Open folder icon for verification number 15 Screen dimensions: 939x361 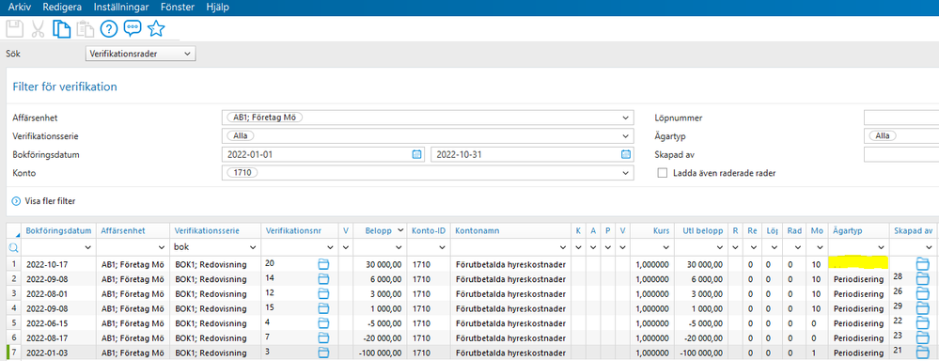coord(324,307)
